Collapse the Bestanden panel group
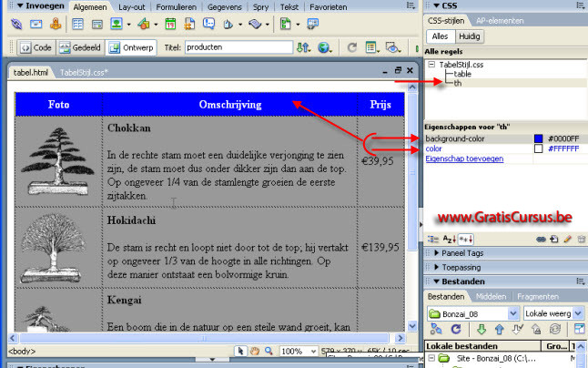The height and width of the screenshot is (368, 588). coord(436,281)
